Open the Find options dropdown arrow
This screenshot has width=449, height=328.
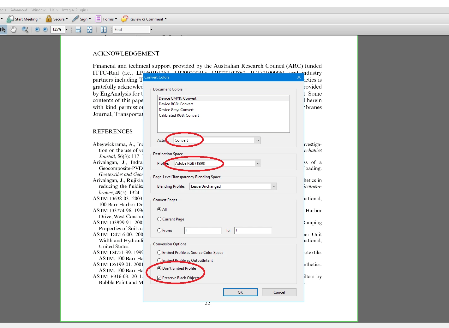pos(151,30)
